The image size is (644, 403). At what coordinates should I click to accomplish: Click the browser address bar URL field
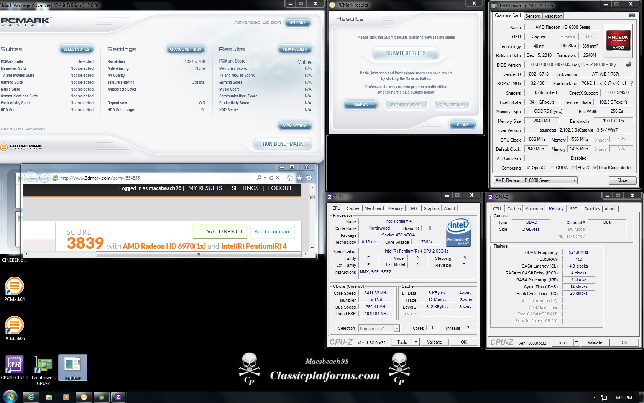coord(153,178)
